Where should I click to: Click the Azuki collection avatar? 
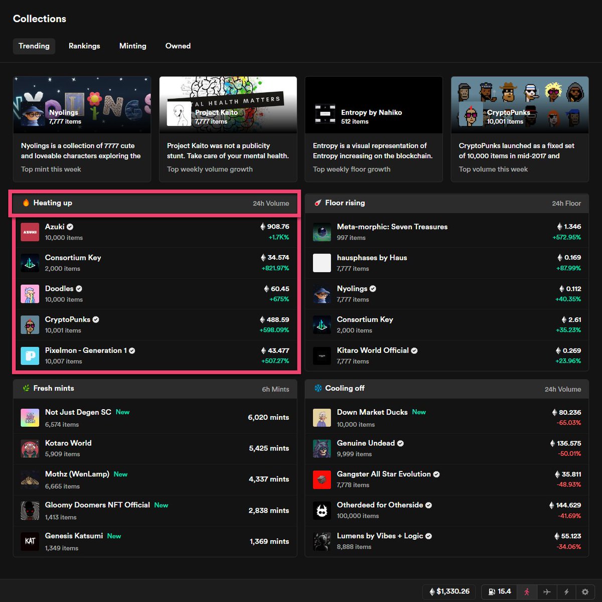tap(30, 232)
